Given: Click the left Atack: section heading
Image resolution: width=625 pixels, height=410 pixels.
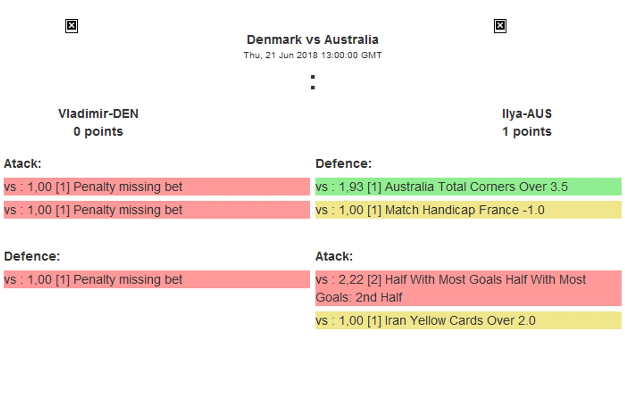Looking at the screenshot, I should click(23, 164).
